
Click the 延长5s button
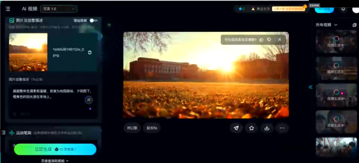(152, 128)
